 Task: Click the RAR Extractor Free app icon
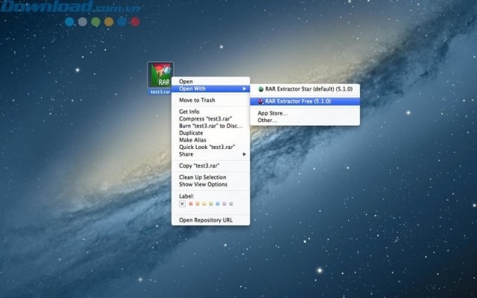(260, 101)
